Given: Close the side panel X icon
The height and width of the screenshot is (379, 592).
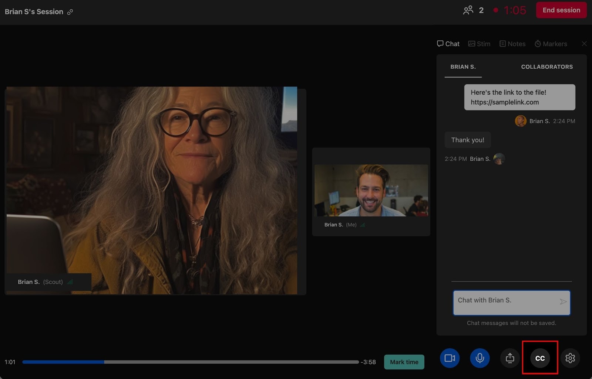Looking at the screenshot, I should [584, 44].
